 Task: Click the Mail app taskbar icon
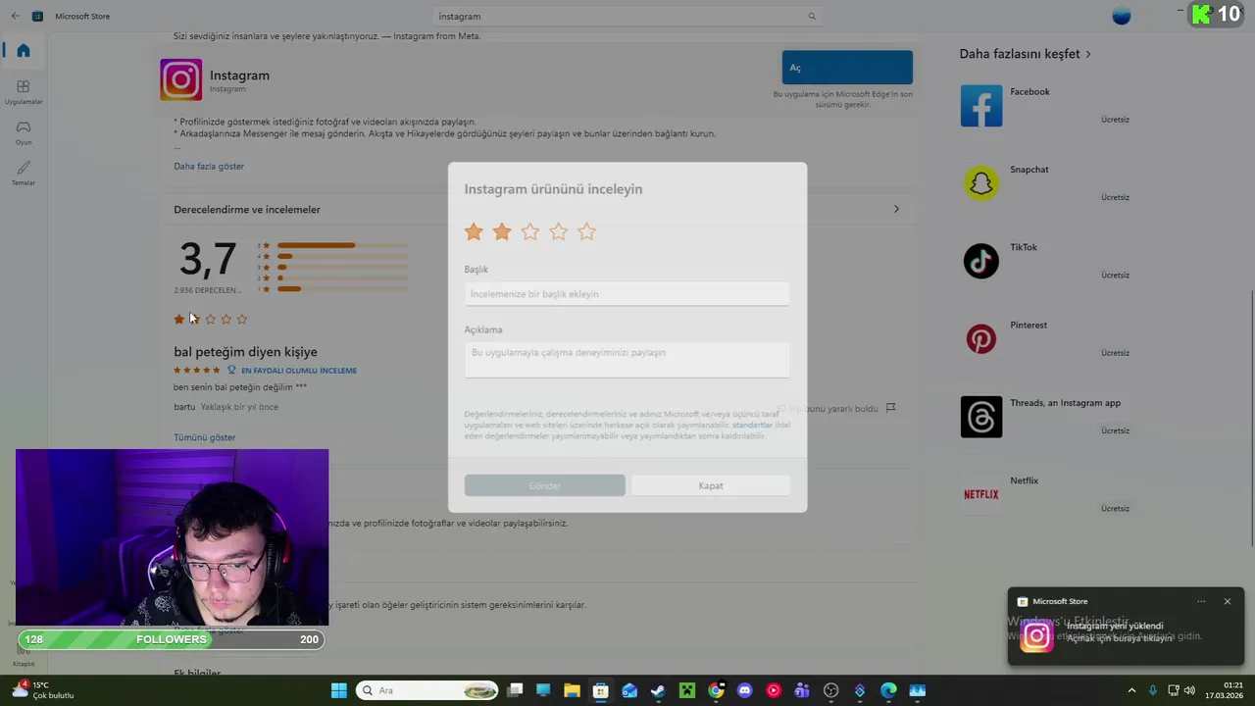click(629, 690)
